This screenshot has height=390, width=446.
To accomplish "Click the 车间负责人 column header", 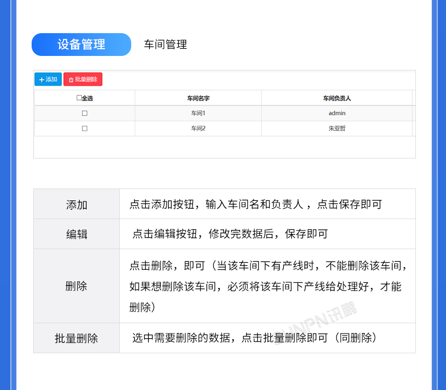I will click(x=337, y=98).
